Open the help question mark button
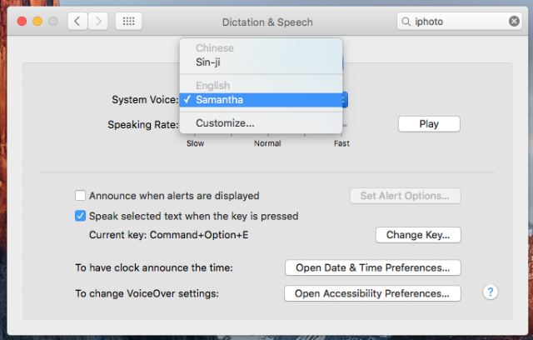The image size is (533, 340). 491,292
